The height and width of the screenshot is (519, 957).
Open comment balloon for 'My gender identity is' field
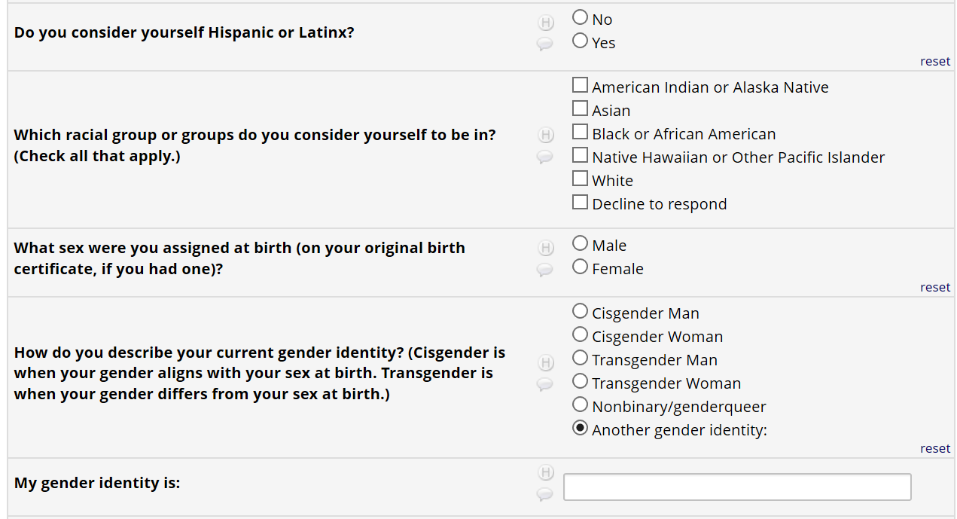tap(545, 494)
